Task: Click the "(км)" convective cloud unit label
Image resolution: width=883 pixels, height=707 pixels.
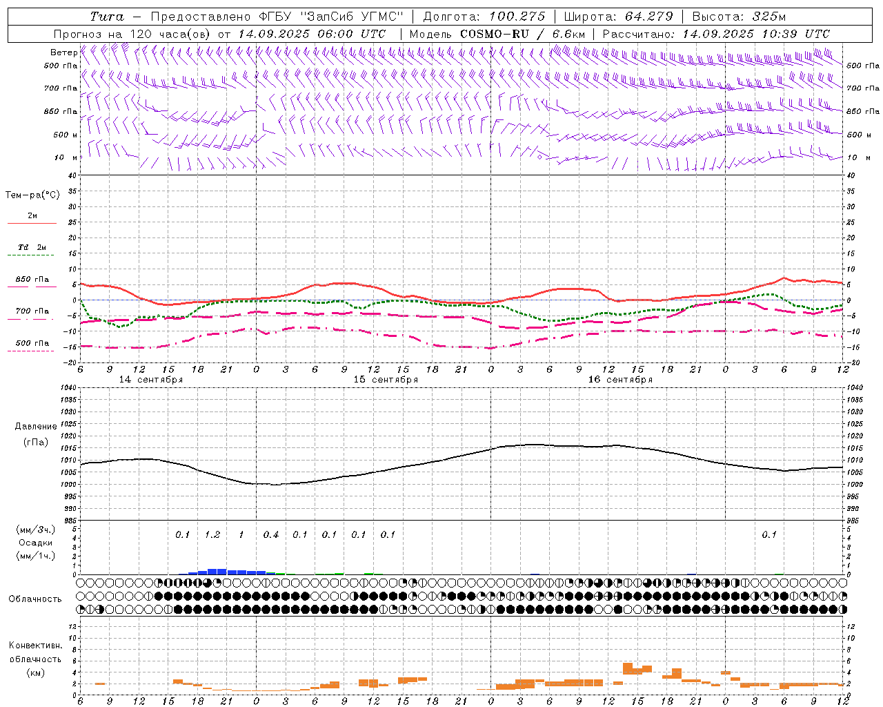Action: 36,672
